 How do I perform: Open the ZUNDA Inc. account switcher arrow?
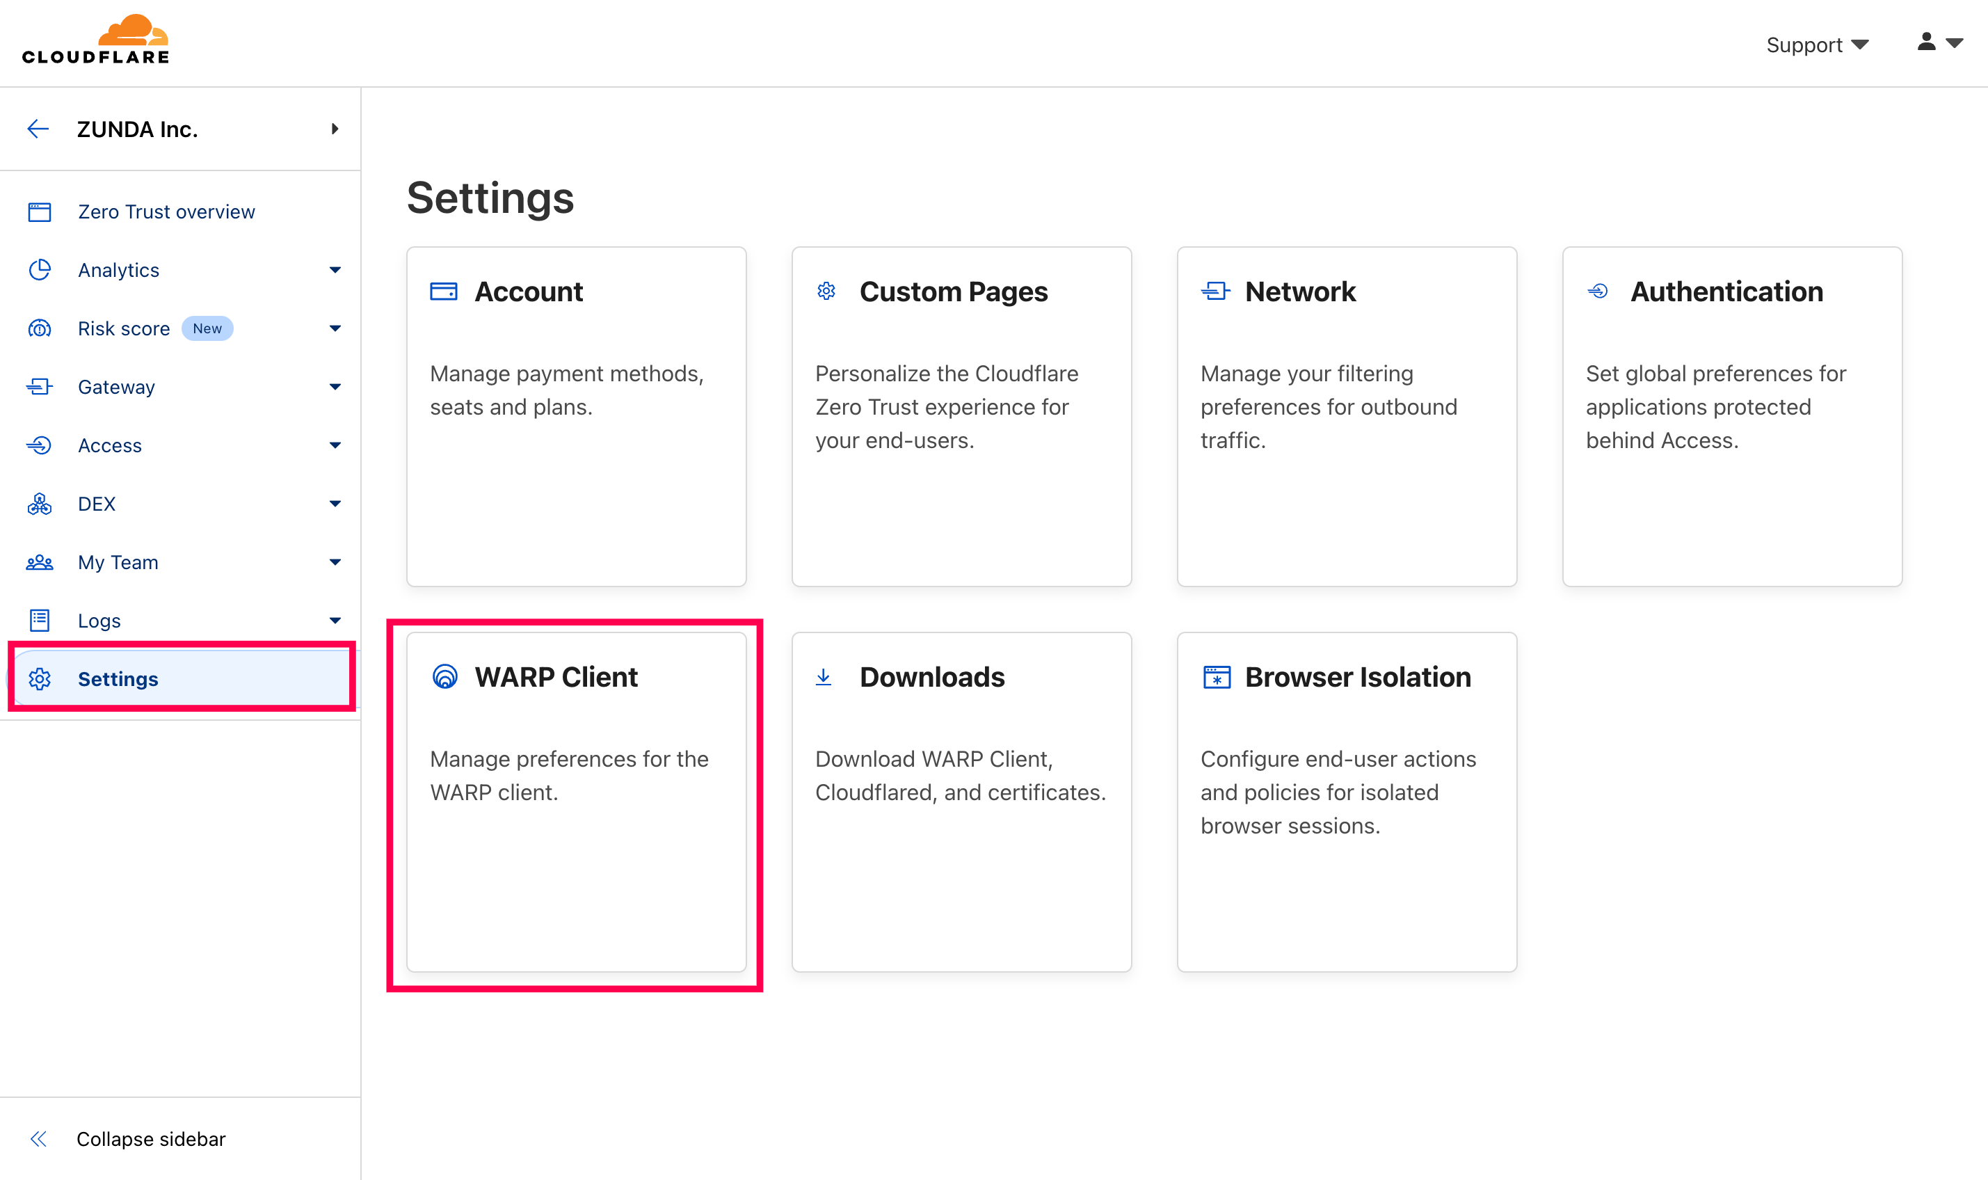pos(335,129)
